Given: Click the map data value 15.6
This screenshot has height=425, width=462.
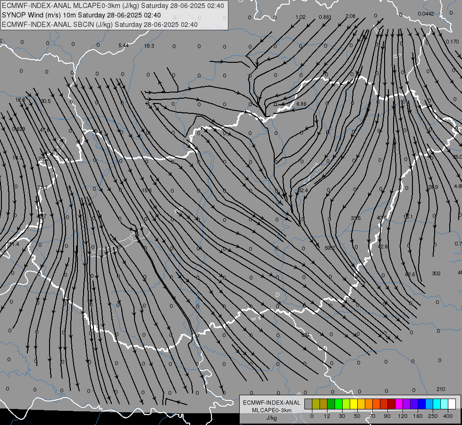Looking at the screenshot, I should pos(147,190).
